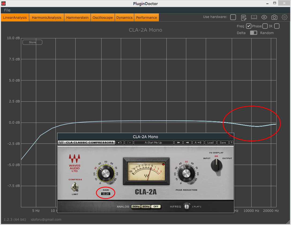This screenshot has width=291, height=225.
Task: Click the plugin undo arrow button
Action: click(x=120, y=142)
